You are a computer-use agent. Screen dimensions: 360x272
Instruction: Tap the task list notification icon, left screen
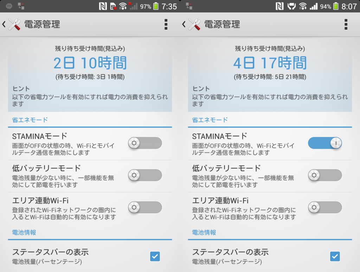pos(21,6)
